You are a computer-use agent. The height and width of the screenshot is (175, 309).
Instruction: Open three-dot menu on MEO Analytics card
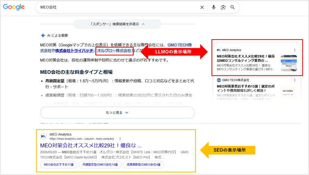[295, 50]
